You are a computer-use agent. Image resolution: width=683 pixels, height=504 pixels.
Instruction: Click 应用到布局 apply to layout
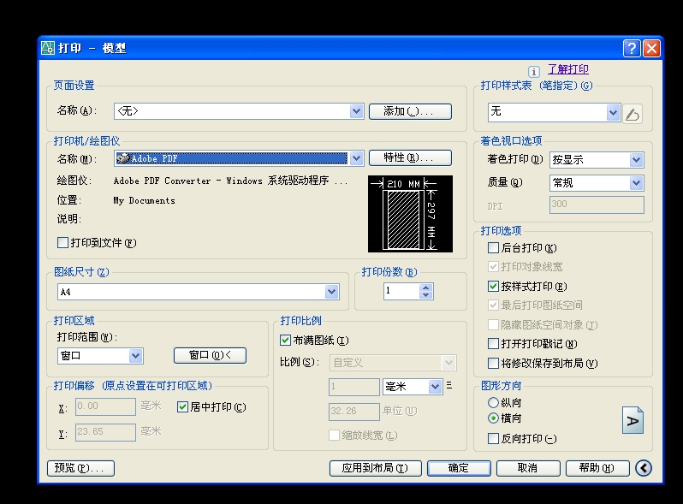376,468
